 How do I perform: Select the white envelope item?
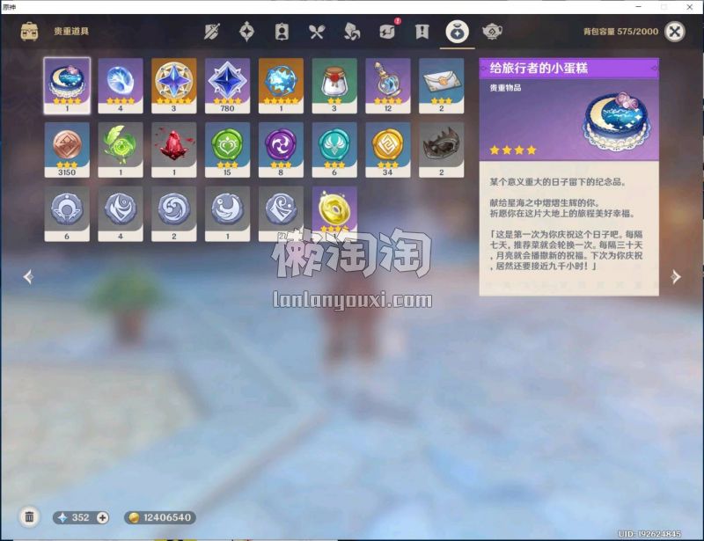tap(442, 84)
